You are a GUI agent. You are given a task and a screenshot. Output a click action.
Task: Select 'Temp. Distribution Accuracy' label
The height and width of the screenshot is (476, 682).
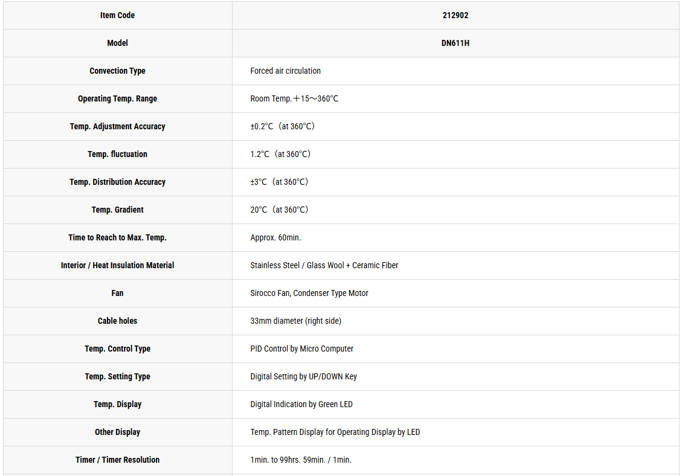coord(117,182)
